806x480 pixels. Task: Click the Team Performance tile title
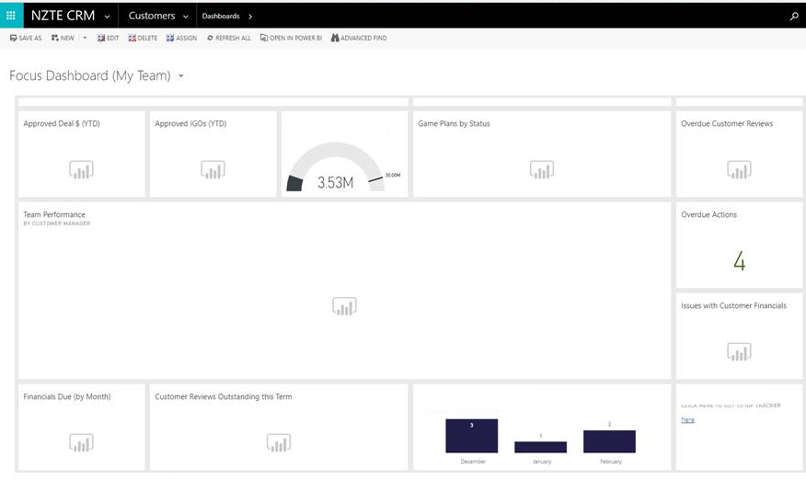pos(54,214)
